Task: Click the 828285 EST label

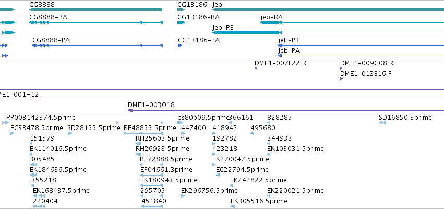Action: click(279, 118)
